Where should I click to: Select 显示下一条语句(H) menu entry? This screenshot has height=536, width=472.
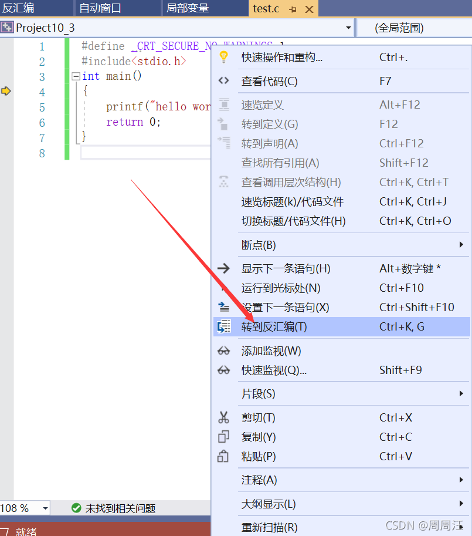(x=341, y=268)
